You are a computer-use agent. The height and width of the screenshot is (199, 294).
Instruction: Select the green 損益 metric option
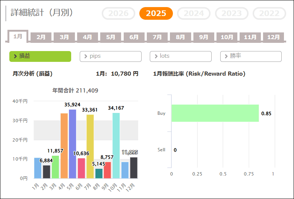[40, 56]
